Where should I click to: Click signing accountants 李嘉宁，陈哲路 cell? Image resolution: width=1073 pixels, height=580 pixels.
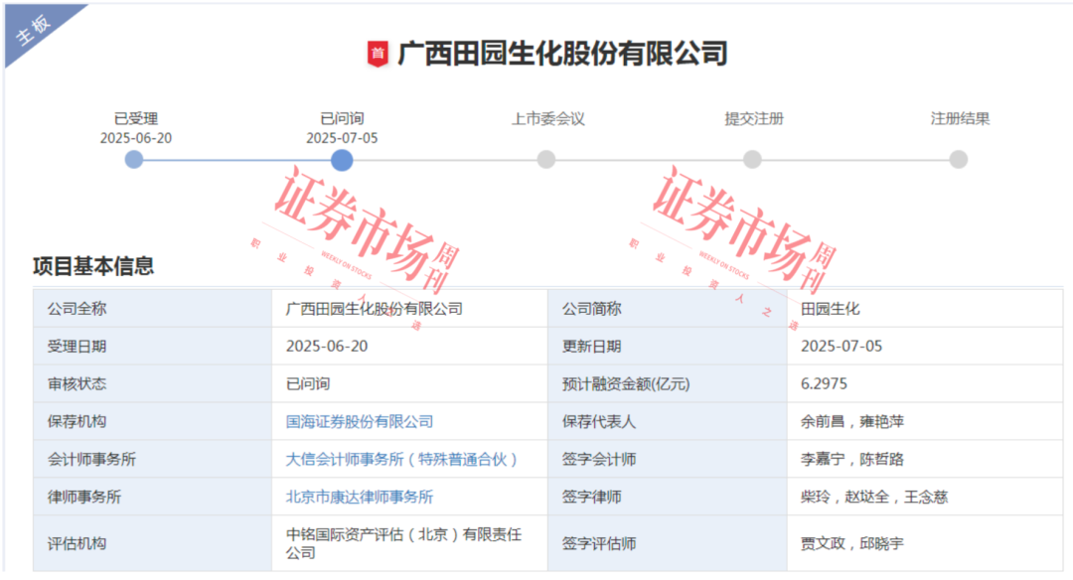point(851,460)
